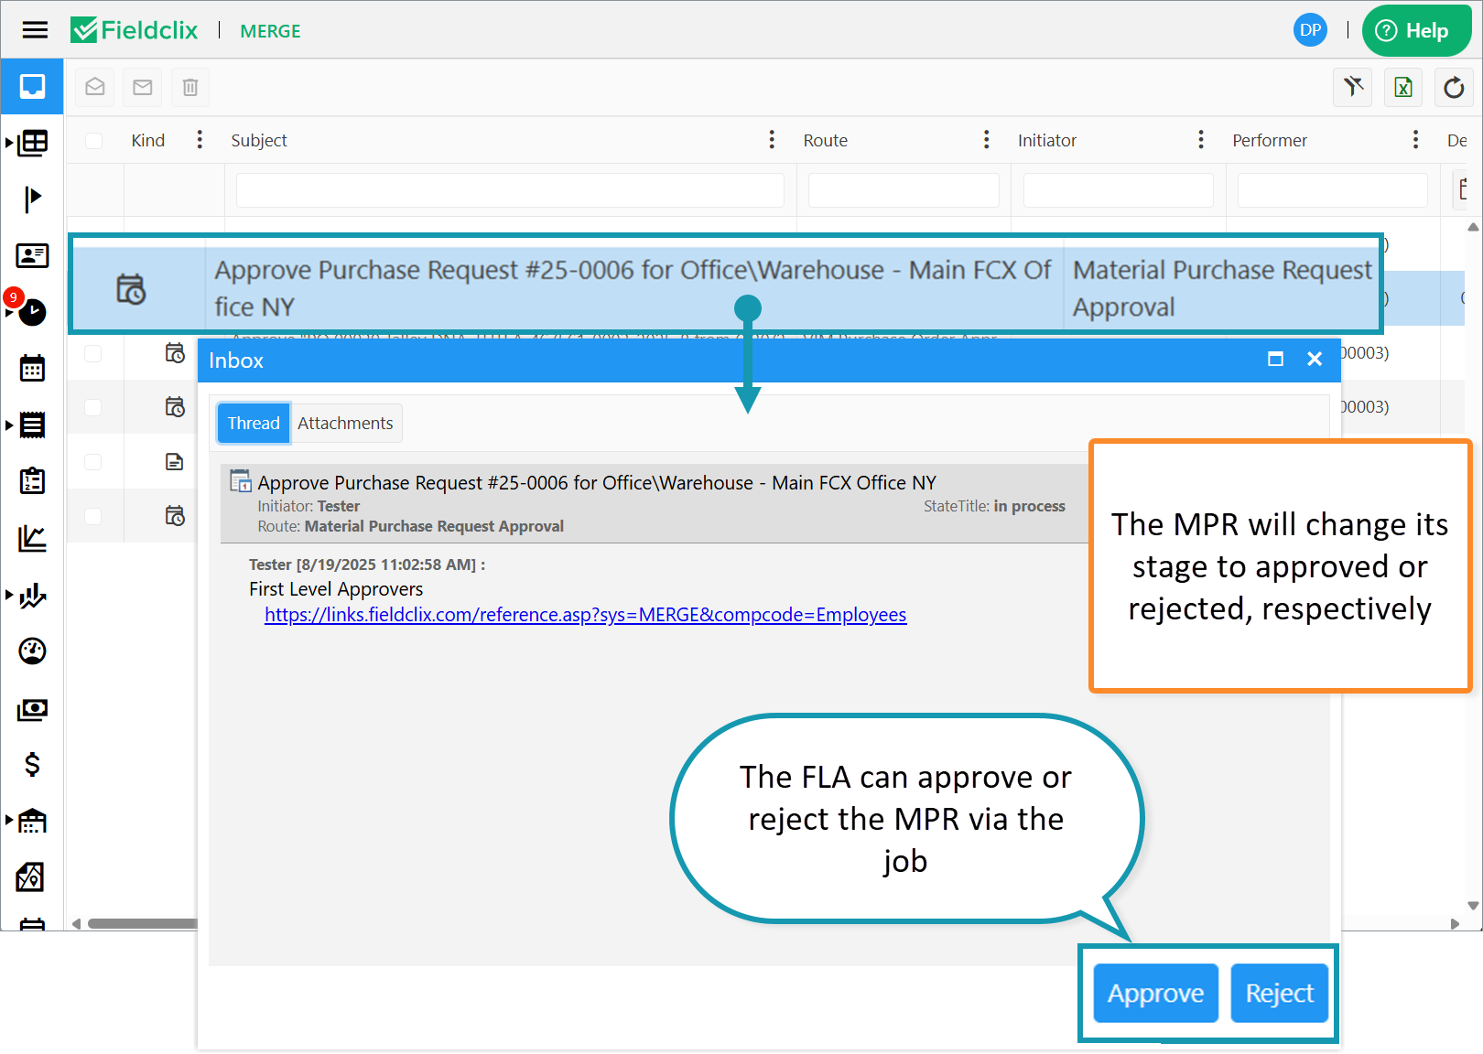
Task: Check the row with the document icon
Action: pos(93,462)
